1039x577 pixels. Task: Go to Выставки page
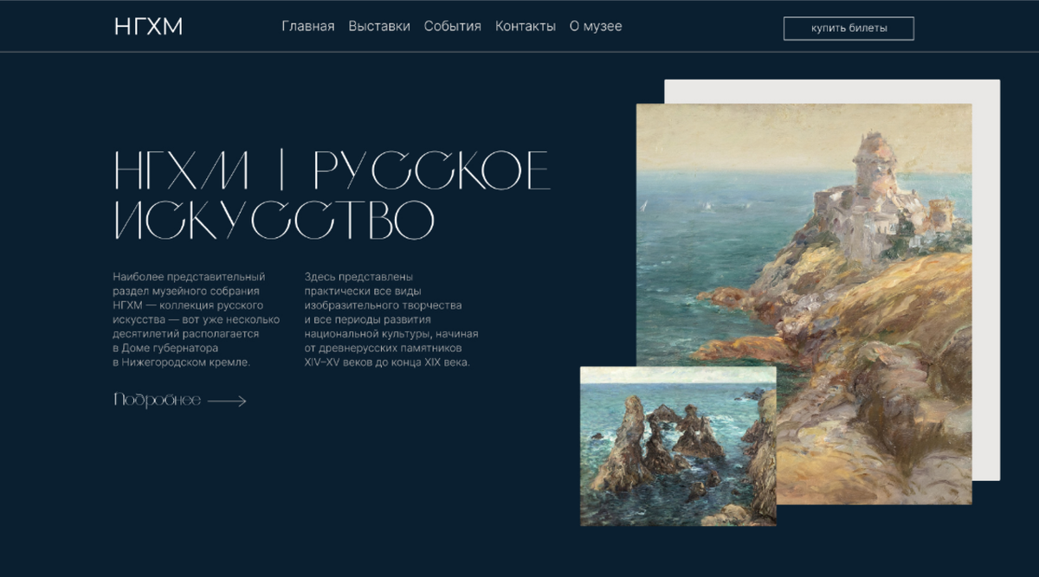[379, 26]
